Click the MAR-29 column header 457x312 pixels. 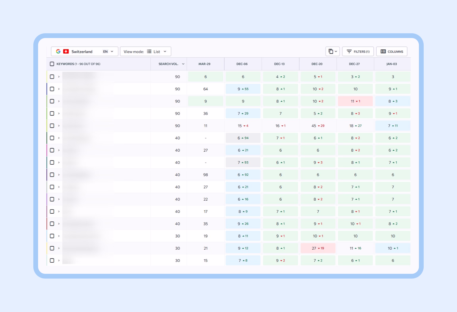click(x=204, y=64)
